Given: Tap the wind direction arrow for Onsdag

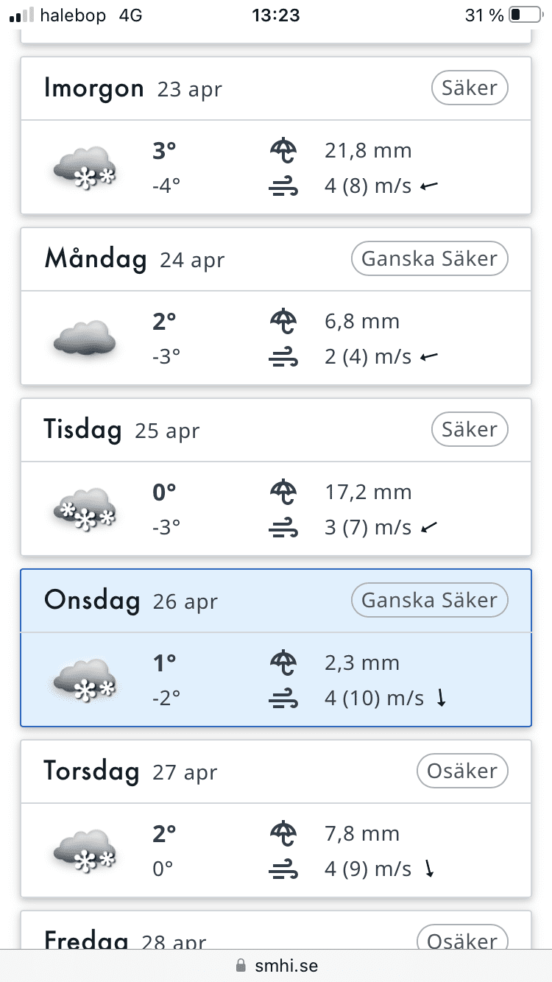Looking at the screenshot, I should (442, 698).
